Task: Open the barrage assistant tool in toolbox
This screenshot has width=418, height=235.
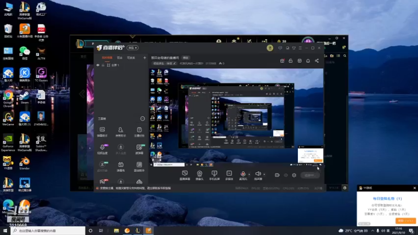Action: point(102,132)
